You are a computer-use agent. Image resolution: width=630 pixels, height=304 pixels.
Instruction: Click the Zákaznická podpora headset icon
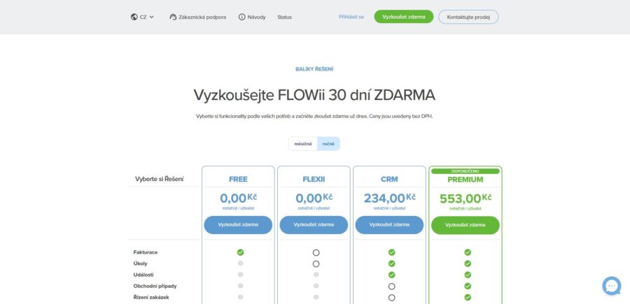tap(173, 17)
